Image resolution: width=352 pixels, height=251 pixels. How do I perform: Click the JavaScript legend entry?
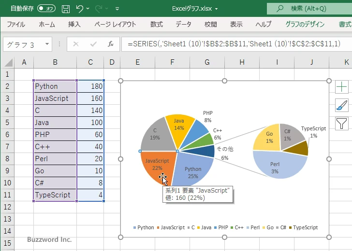coord(171,227)
